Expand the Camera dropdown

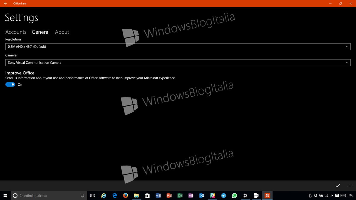178,62
